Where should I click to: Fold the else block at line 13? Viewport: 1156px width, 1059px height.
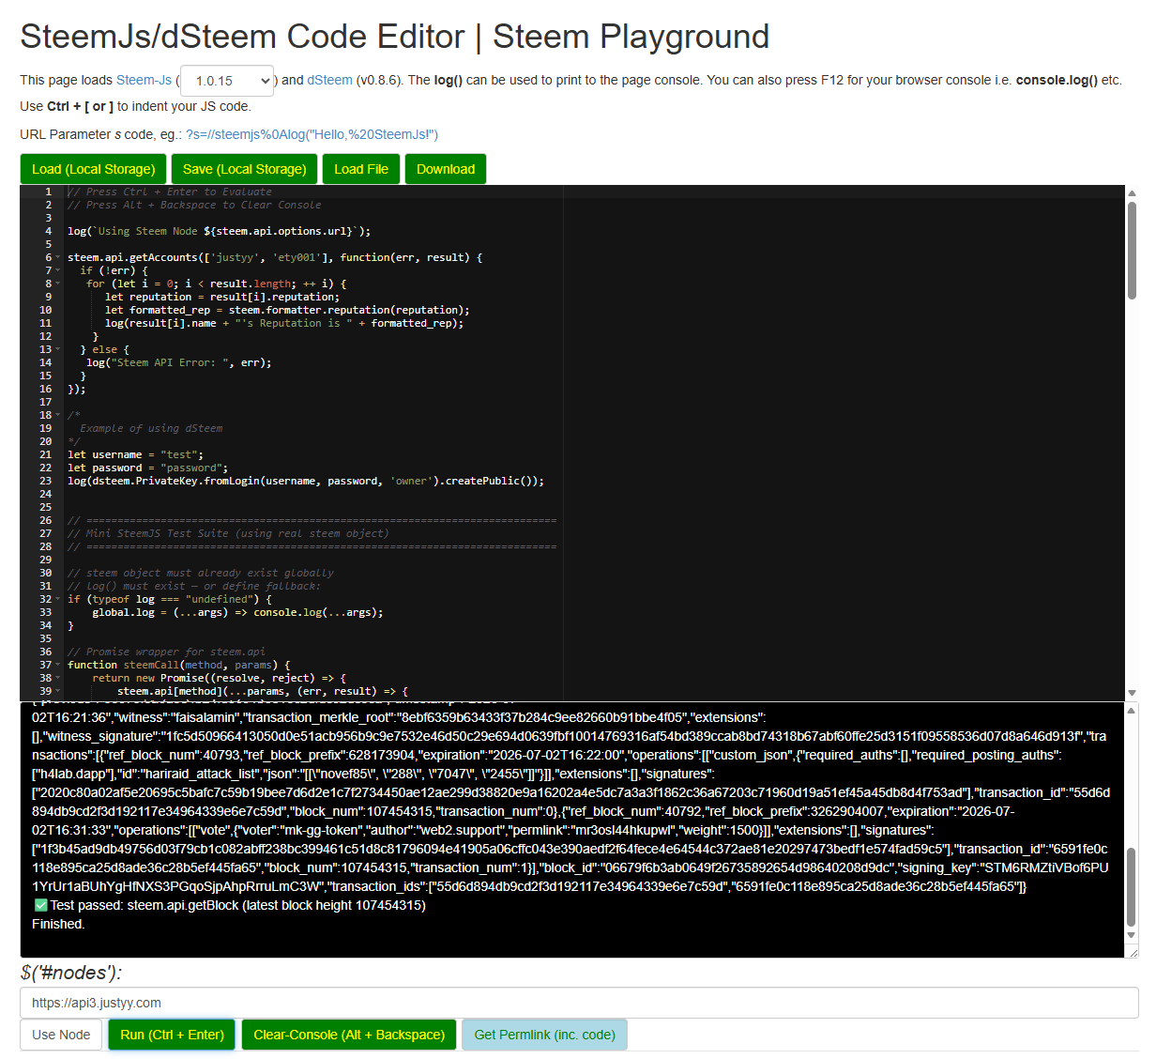click(x=58, y=349)
